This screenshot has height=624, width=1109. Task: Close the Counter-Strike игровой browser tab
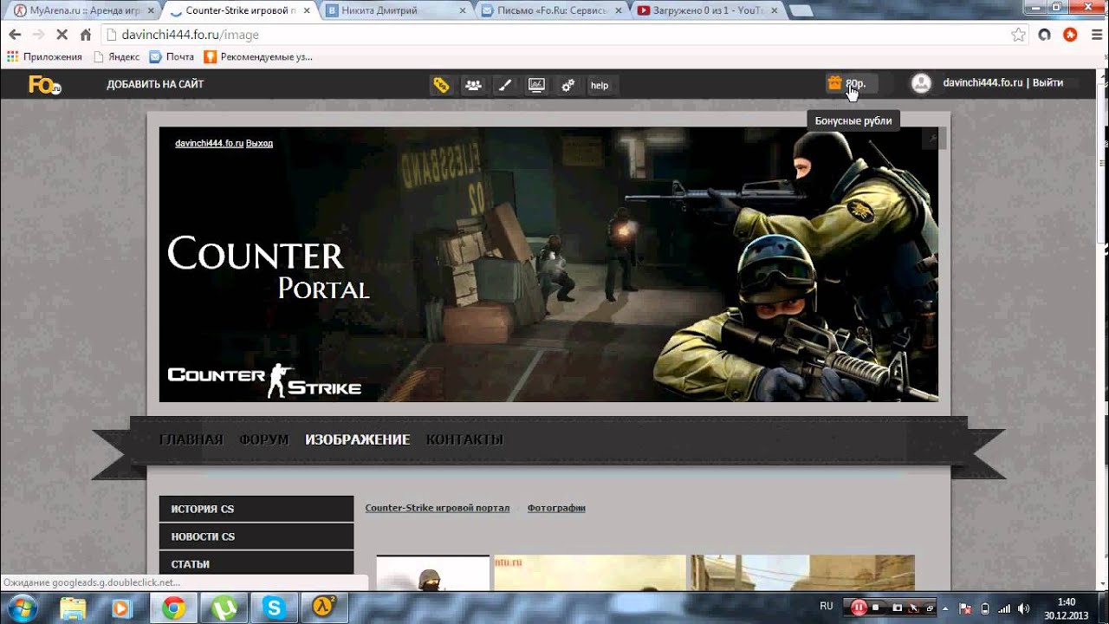pyautogui.click(x=307, y=10)
